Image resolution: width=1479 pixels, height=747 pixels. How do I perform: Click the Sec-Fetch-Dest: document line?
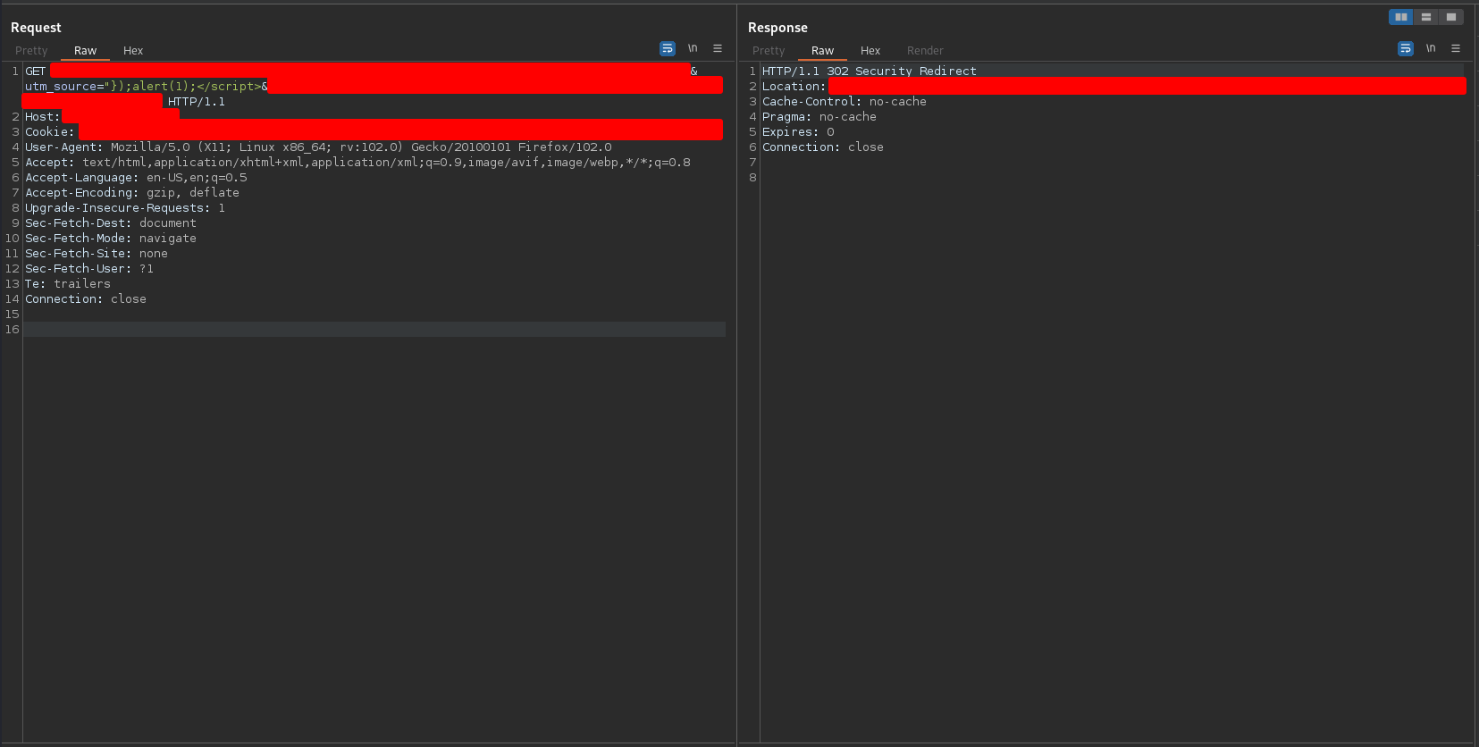(x=111, y=223)
